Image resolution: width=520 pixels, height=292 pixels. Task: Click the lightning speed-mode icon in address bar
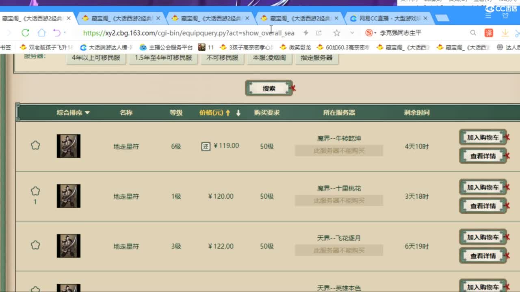tap(305, 33)
